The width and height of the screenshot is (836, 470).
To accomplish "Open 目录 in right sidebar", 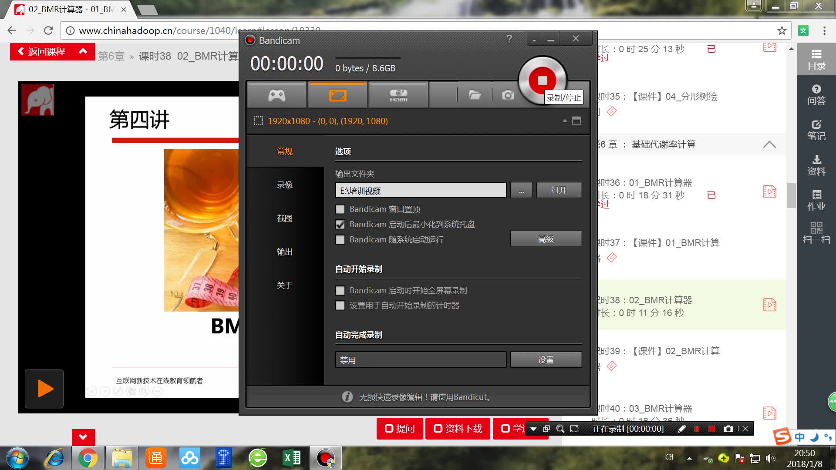I will point(816,60).
